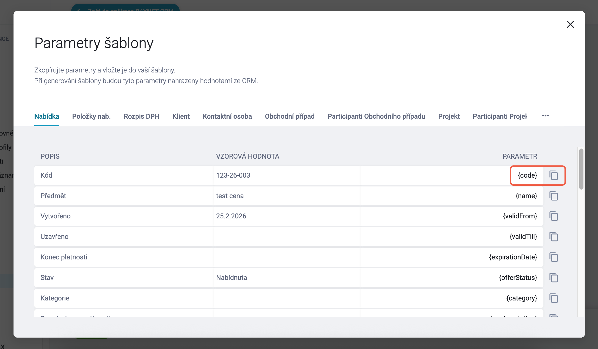
Task: Switch to the Klient tab
Action: [x=181, y=116]
